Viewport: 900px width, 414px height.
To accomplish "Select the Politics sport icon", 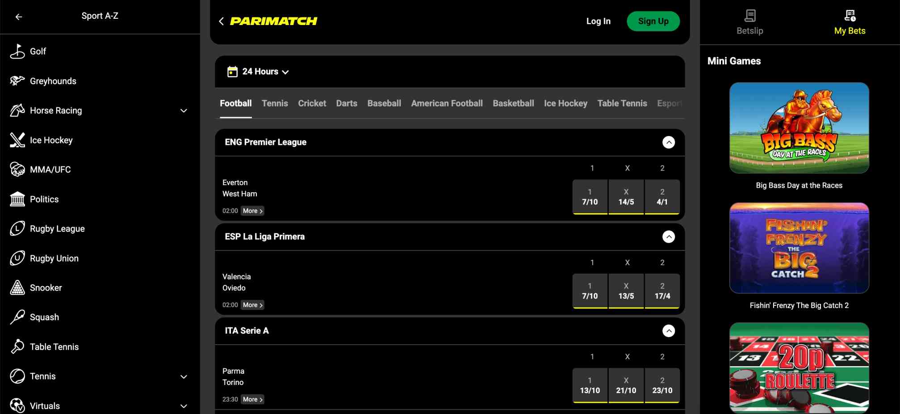I will point(17,199).
